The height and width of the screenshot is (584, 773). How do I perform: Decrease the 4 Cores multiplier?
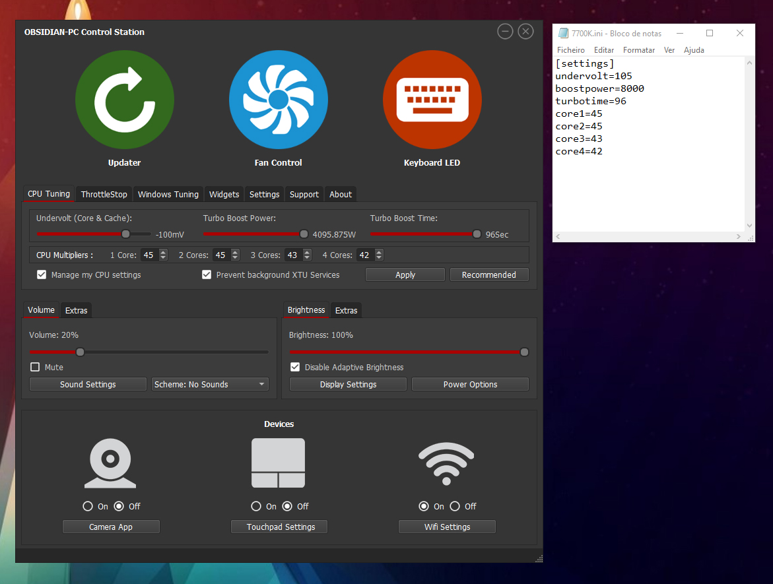[379, 258]
